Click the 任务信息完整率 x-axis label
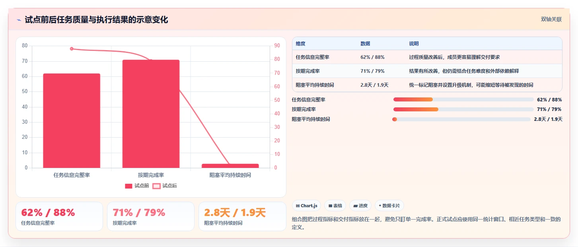 pyautogui.click(x=72, y=175)
